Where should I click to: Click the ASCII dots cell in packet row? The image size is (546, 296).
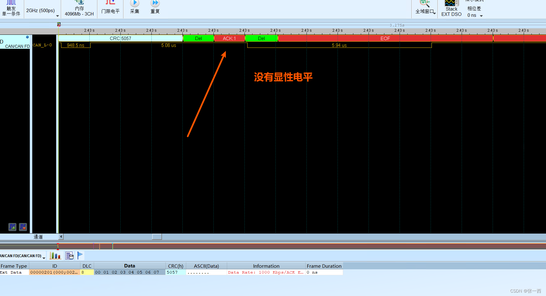click(206, 272)
